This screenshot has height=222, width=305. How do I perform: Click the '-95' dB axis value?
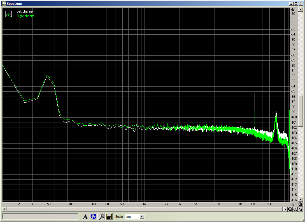pyautogui.click(x=293, y=91)
